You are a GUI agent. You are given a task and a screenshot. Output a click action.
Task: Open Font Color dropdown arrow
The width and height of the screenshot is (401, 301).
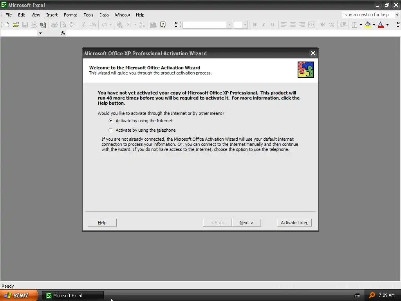(387, 25)
